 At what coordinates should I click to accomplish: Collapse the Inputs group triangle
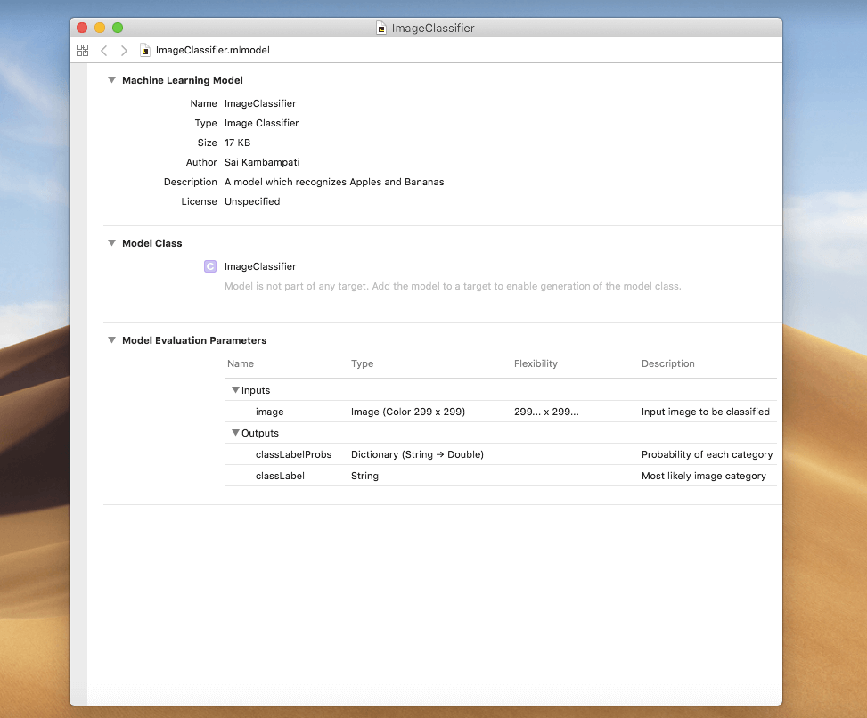pos(235,390)
